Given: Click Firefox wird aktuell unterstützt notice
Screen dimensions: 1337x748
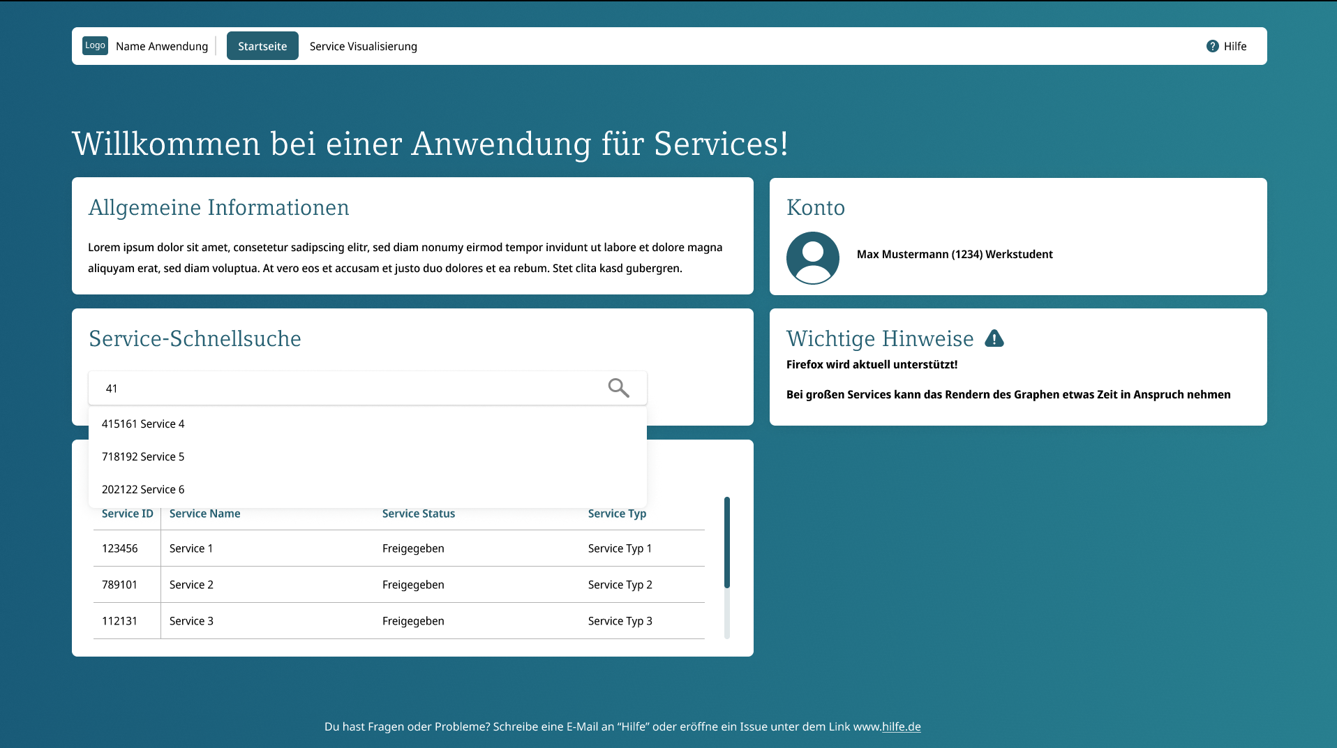Looking at the screenshot, I should coord(872,364).
